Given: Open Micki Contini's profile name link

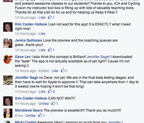Looking at the screenshot, I should coord(25,122).
